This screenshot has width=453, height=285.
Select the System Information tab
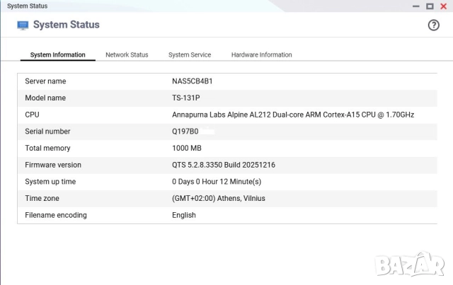(x=58, y=55)
